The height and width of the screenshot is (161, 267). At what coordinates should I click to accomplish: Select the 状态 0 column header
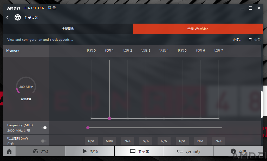pos(91,51)
